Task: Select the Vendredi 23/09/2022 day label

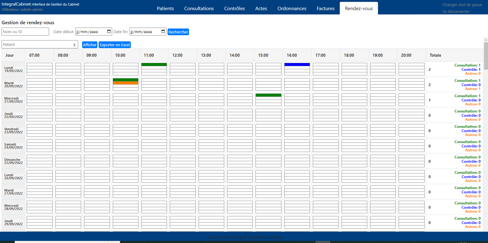Action: [x=13, y=131]
